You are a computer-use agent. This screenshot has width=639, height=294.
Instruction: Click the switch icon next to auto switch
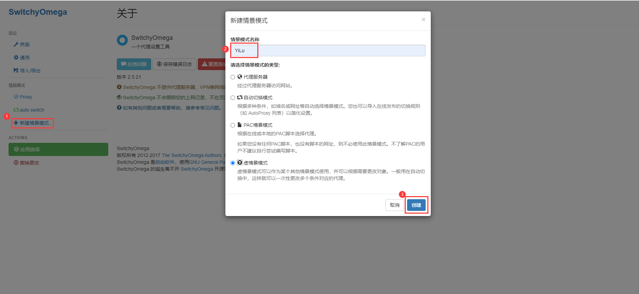(16, 110)
